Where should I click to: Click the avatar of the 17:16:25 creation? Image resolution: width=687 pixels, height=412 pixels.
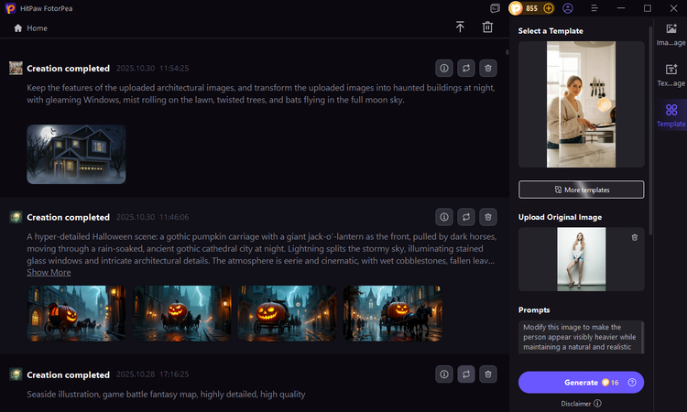click(16, 374)
